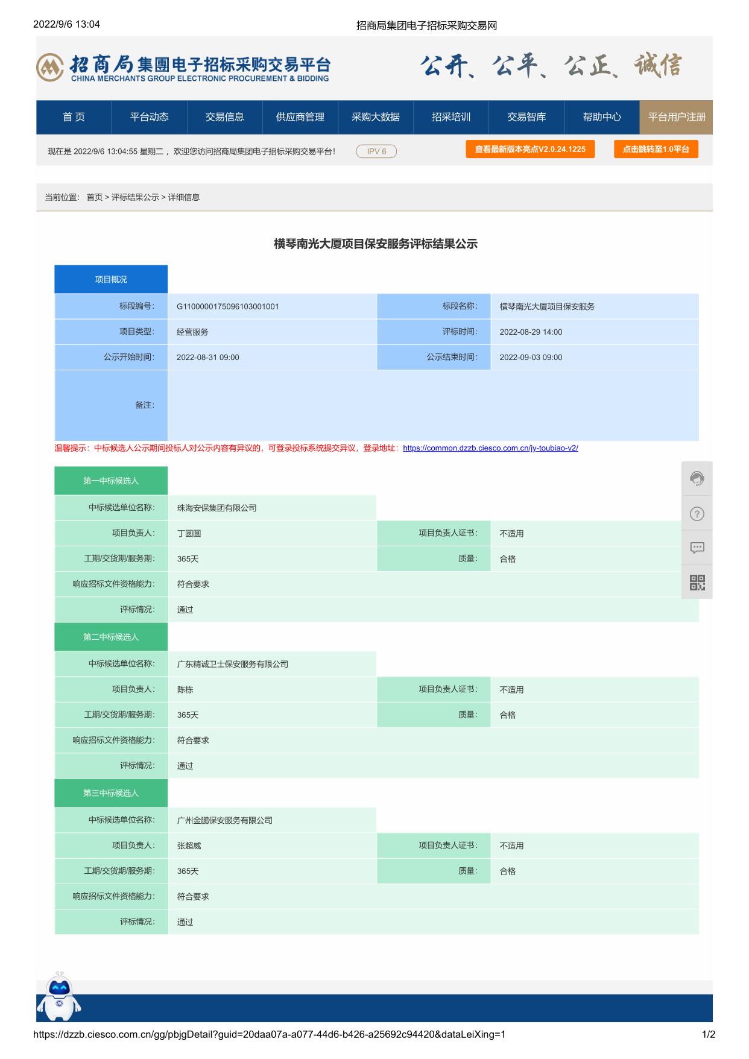This screenshot has width=749, height=1059.
Task: Open 交易智库 in the navigation bar
Action: tap(526, 117)
